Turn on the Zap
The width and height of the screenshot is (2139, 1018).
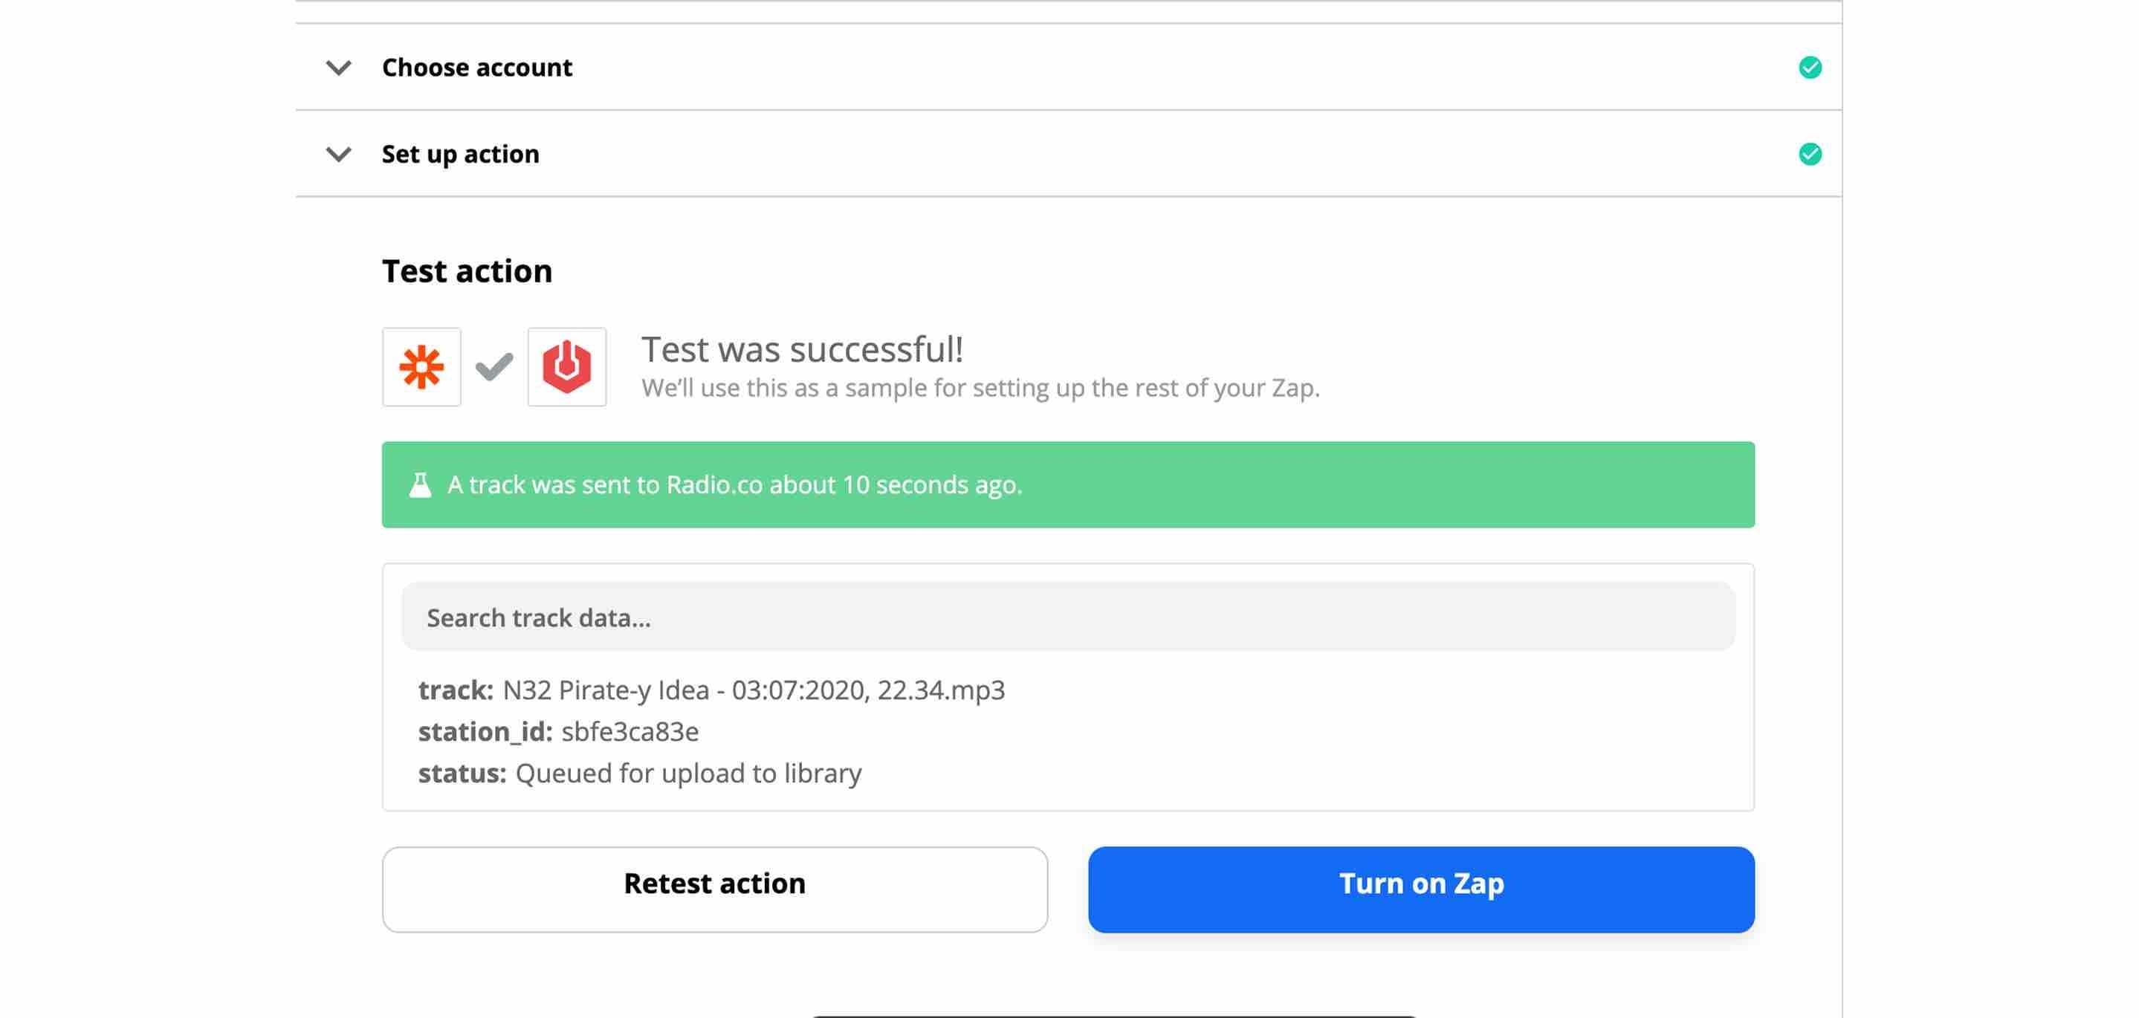(x=1422, y=884)
